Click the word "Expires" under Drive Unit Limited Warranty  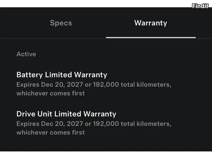pyautogui.click(x=28, y=124)
